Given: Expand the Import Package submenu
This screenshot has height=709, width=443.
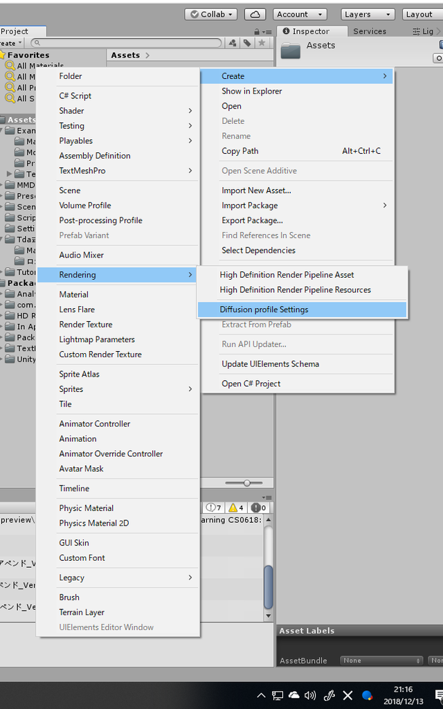Looking at the screenshot, I should 298,205.
